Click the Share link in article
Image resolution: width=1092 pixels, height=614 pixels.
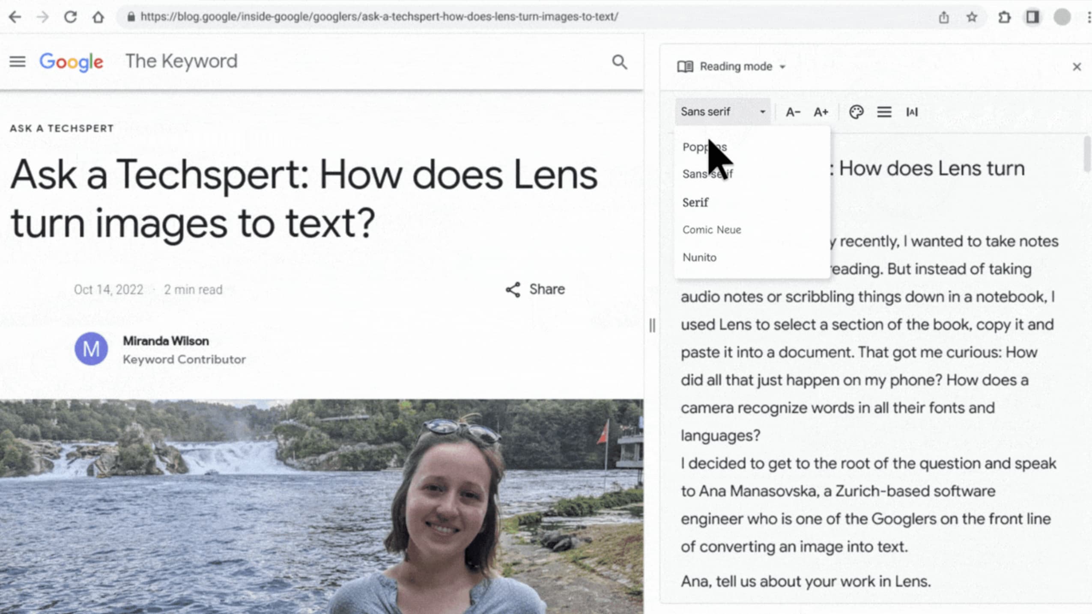point(535,289)
